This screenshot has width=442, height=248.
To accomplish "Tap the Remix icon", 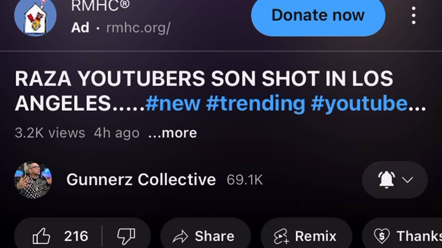I will pos(281,236).
